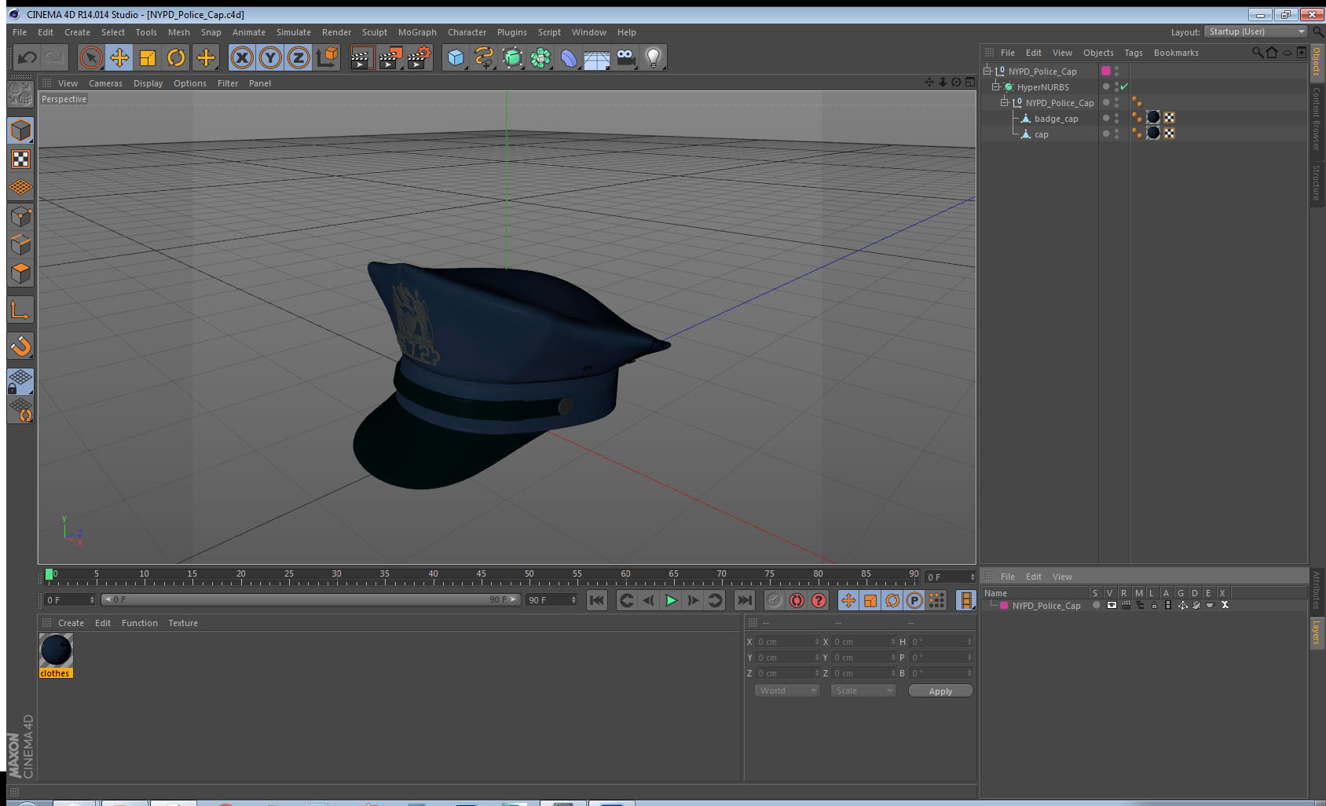This screenshot has width=1326, height=806.
Task: Click frame 45 on the timeline ruler
Action: click(x=481, y=575)
